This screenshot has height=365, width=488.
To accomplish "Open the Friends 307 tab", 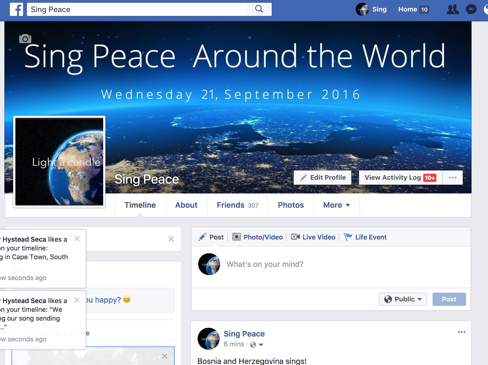I will [238, 205].
